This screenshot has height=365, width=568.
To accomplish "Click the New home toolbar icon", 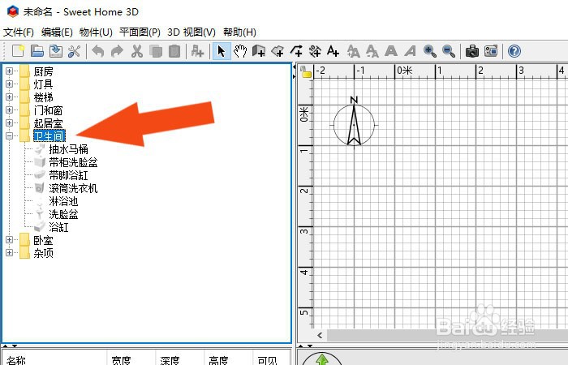I will pos(18,51).
